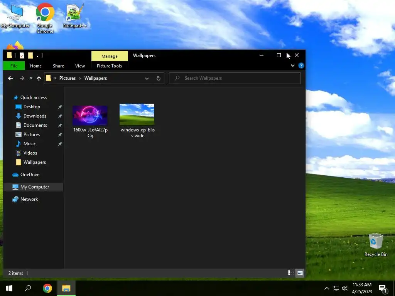Open the notification Action Center
The height and width of the screenshot is (296, 395).
[383, 289]
